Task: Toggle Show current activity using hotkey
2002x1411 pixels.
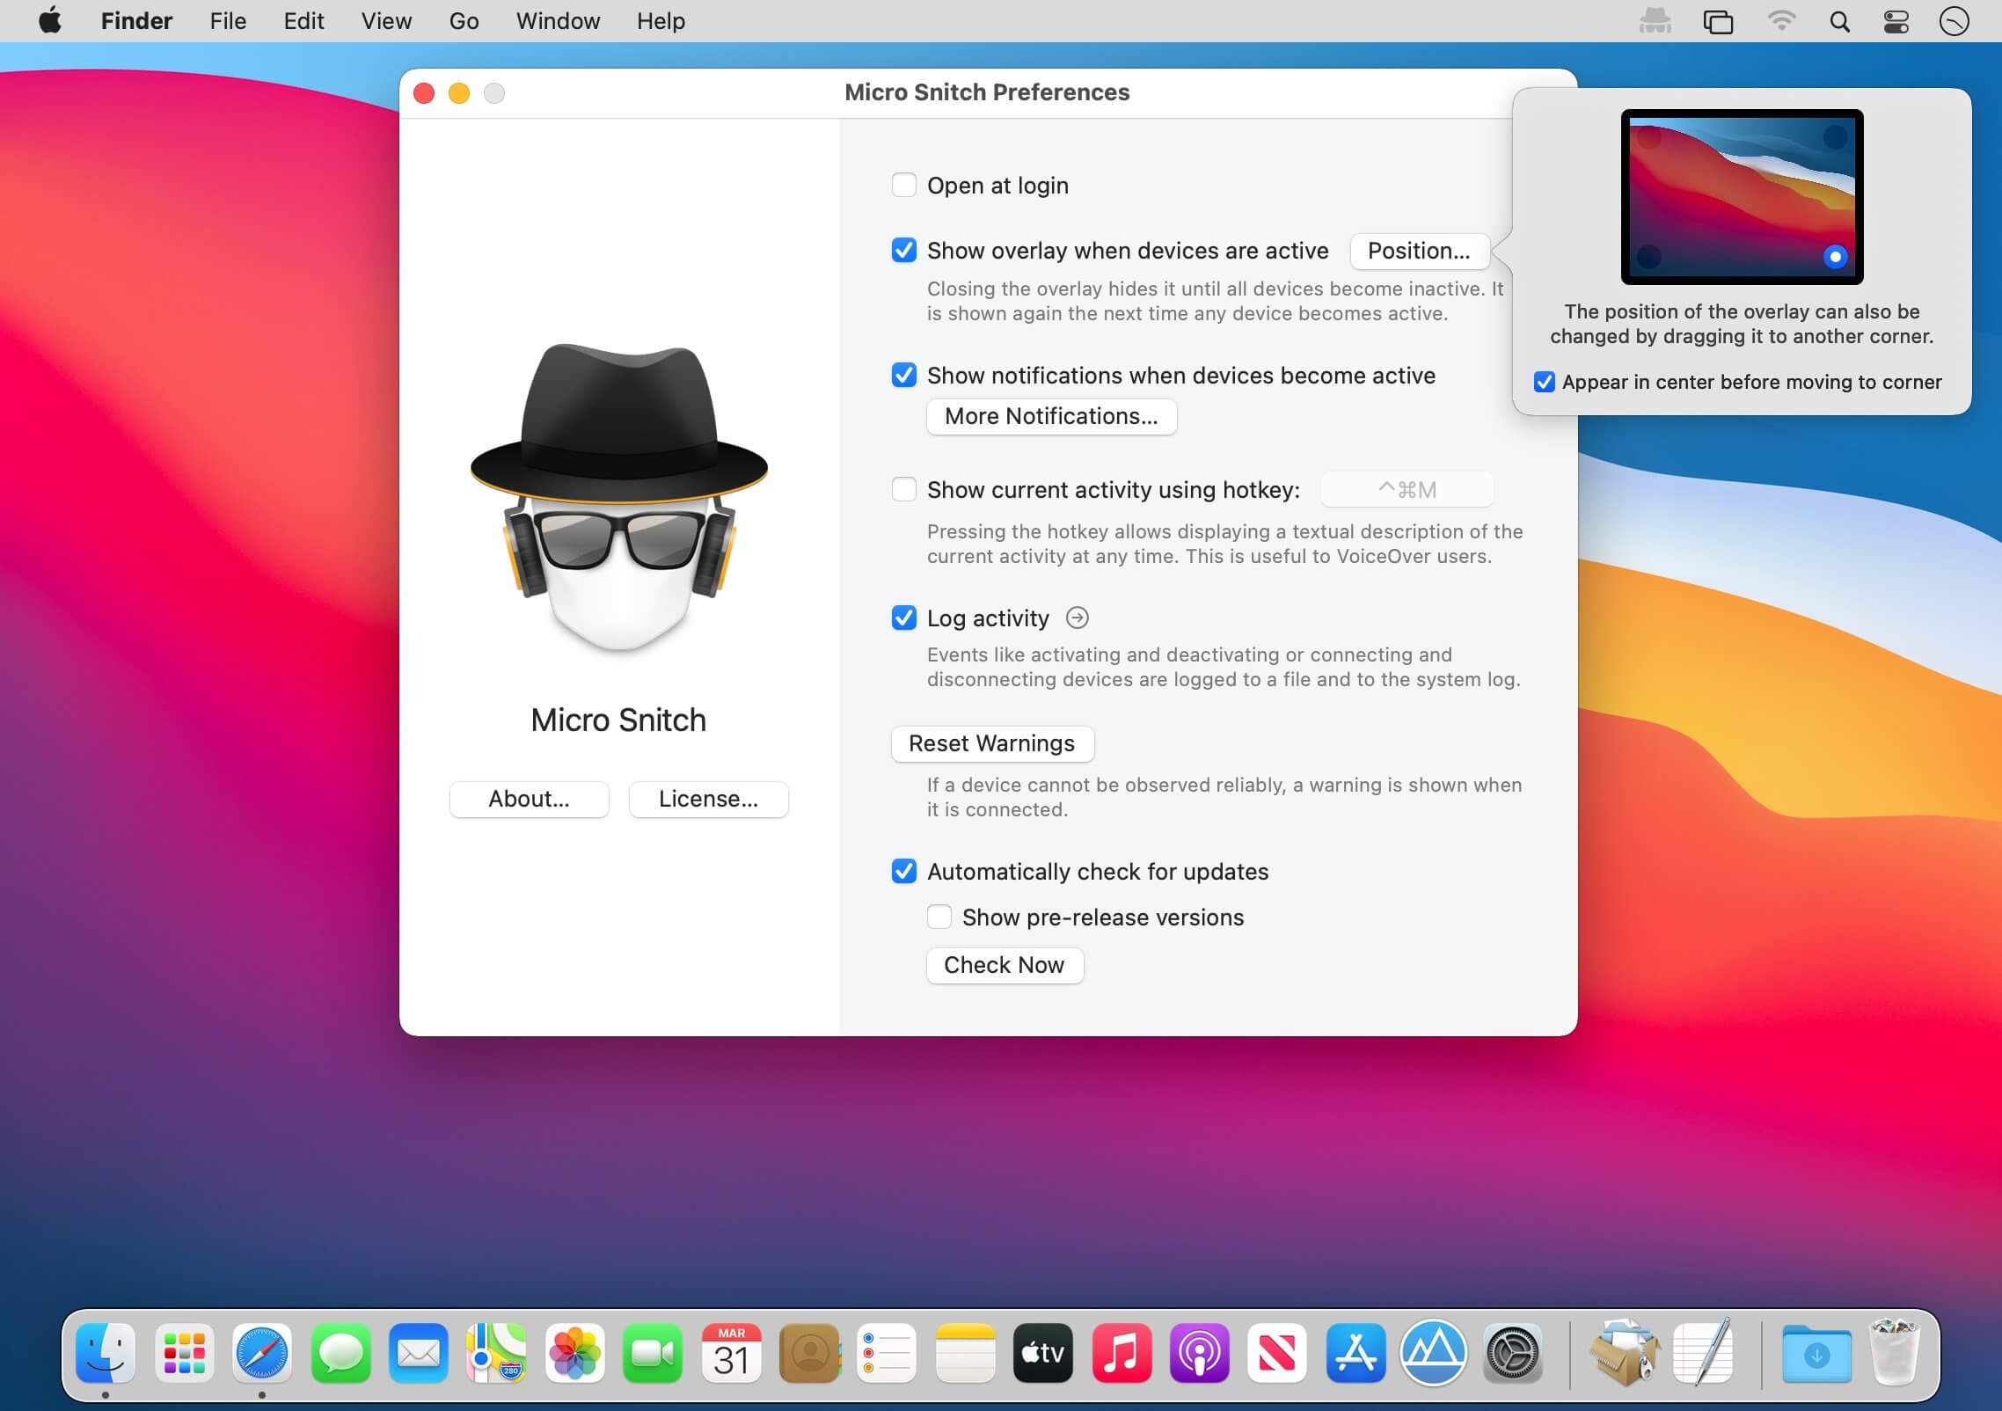Action: coord(903,490)
